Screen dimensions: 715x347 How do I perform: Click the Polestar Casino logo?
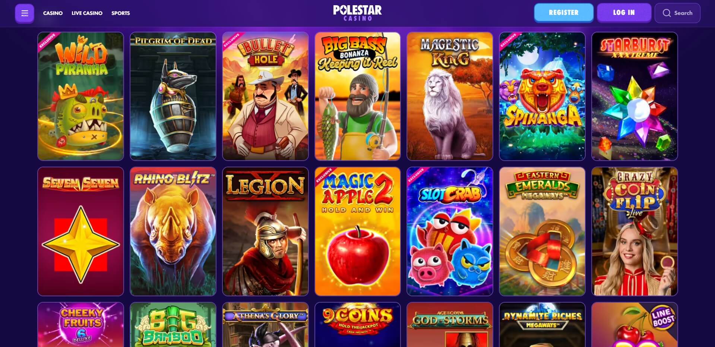(x=357, y=13)
